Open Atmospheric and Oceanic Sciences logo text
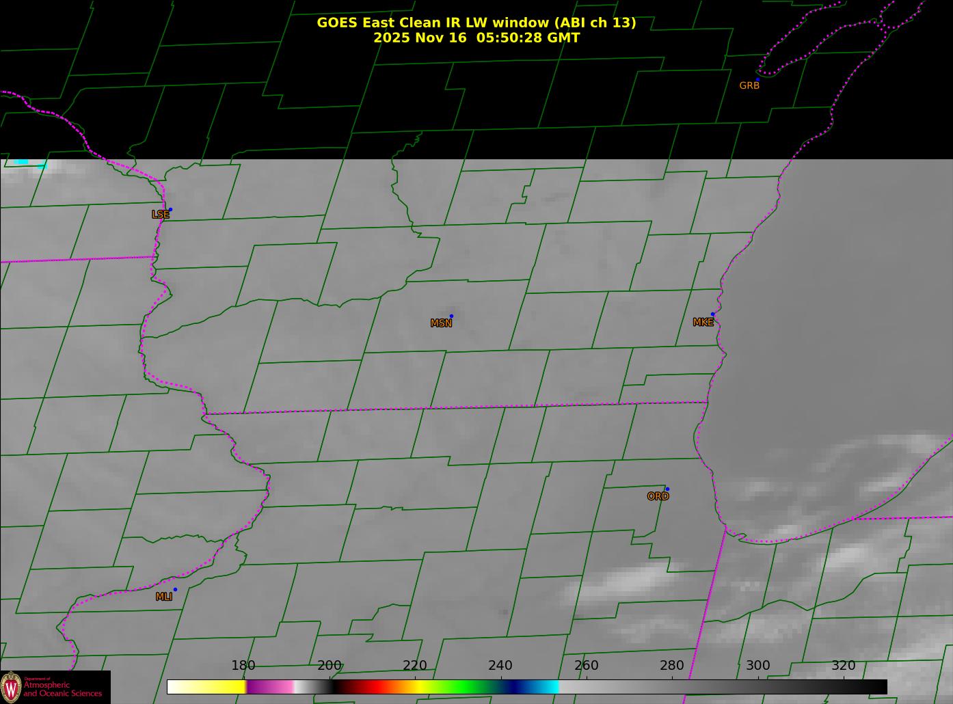Viewport: 953px width, 704px height. coord(63,689)
